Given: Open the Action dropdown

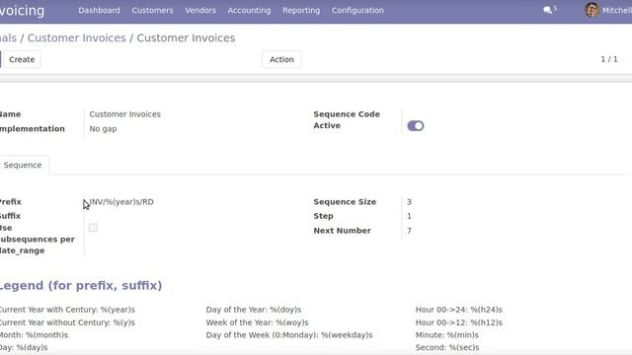Looking at the screenshot, I should (x=281, y=59).
